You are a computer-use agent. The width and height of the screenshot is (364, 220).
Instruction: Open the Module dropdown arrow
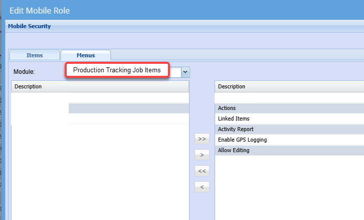(x=185, y=72)
